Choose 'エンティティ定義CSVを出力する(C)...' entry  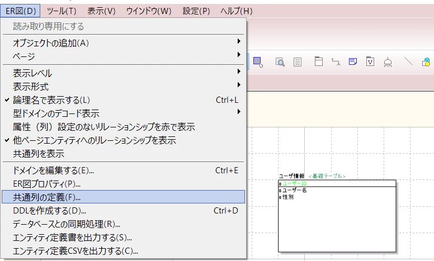(x=124, y=251)
